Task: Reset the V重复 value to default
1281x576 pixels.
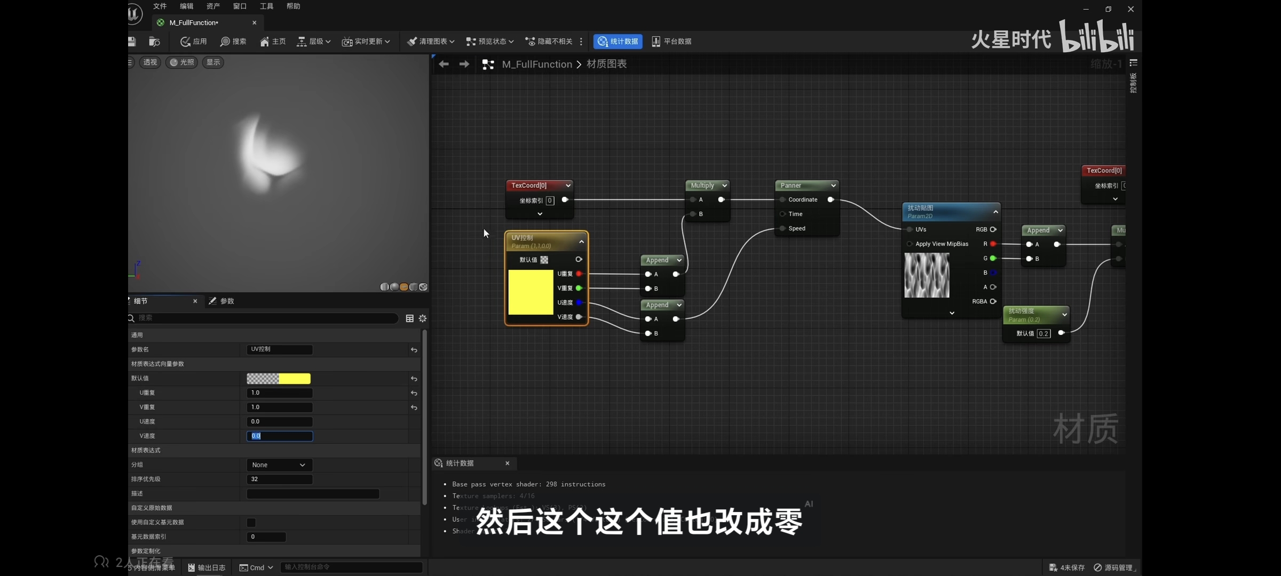Action: [414, 407]
